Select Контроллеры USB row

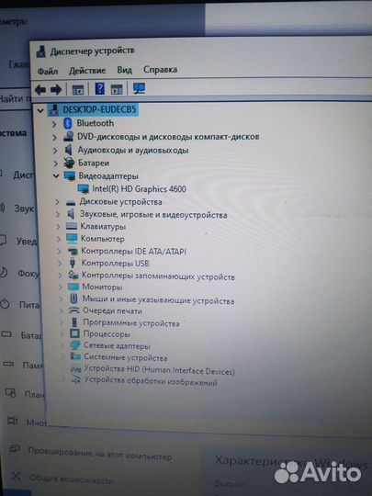click(115, 264)
